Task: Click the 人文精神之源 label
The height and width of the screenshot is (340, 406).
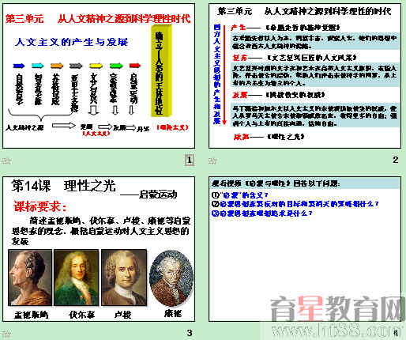Action: (x=24, y=127)
